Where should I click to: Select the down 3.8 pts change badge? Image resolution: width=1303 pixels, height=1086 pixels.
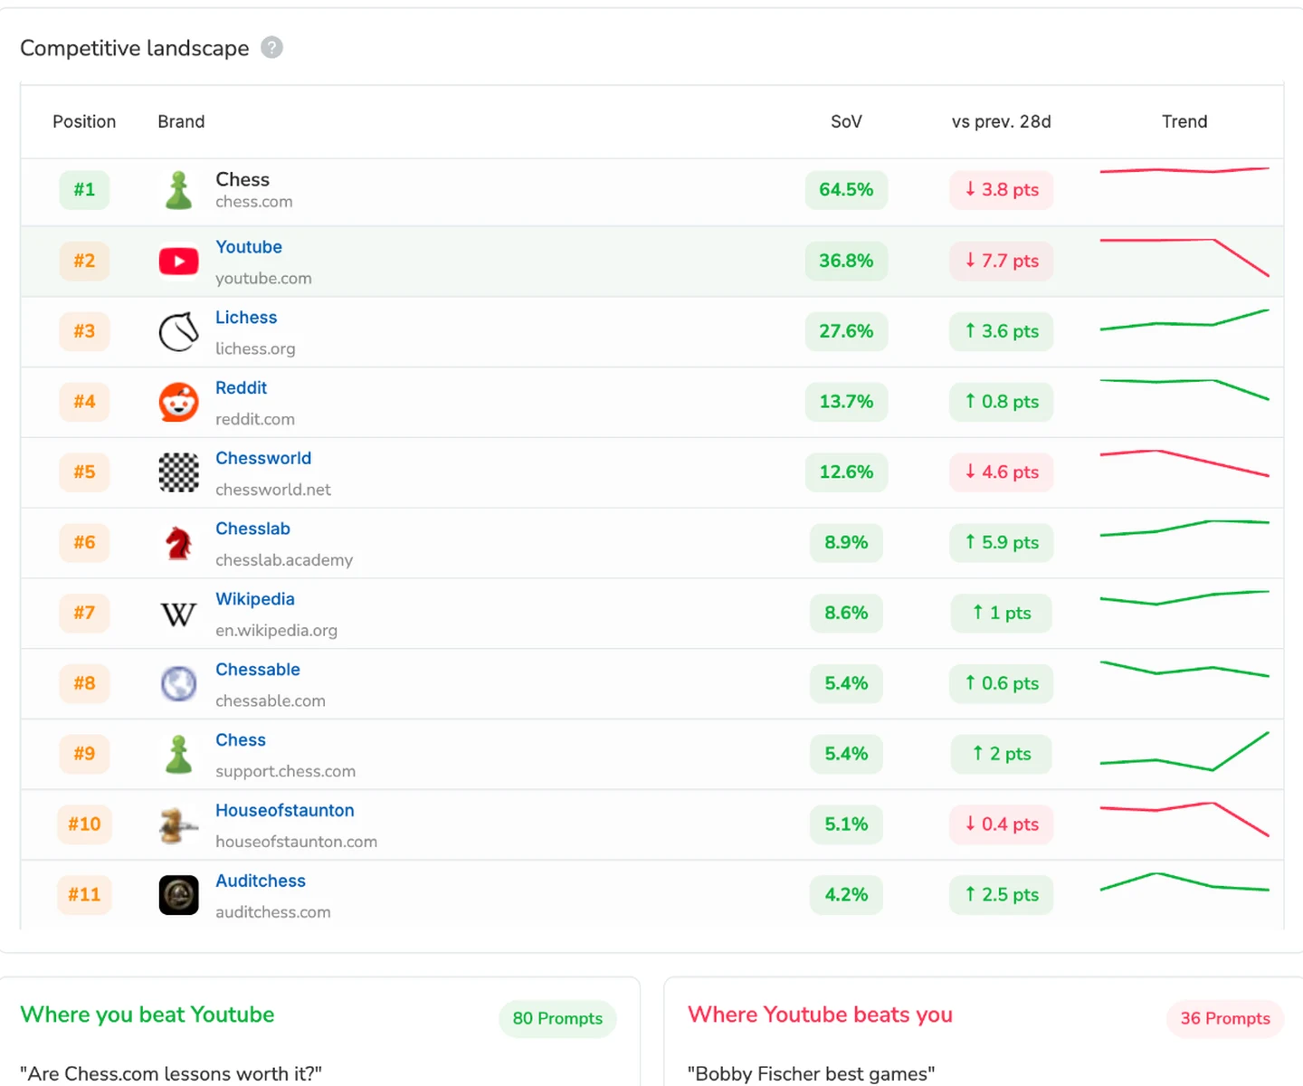(x=1002, y=190)
